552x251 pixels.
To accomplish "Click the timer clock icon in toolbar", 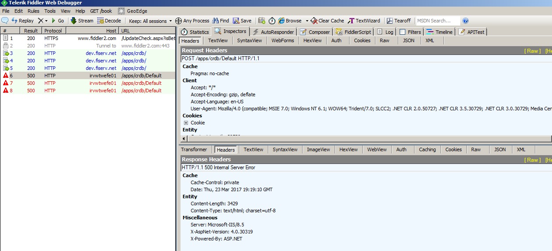I will pos(272,21).
